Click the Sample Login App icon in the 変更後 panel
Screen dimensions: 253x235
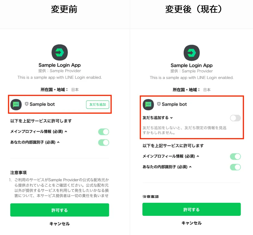tap(192, 53)
